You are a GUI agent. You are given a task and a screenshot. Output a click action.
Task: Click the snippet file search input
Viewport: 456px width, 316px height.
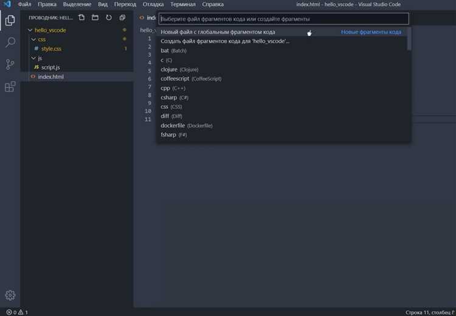283,19
